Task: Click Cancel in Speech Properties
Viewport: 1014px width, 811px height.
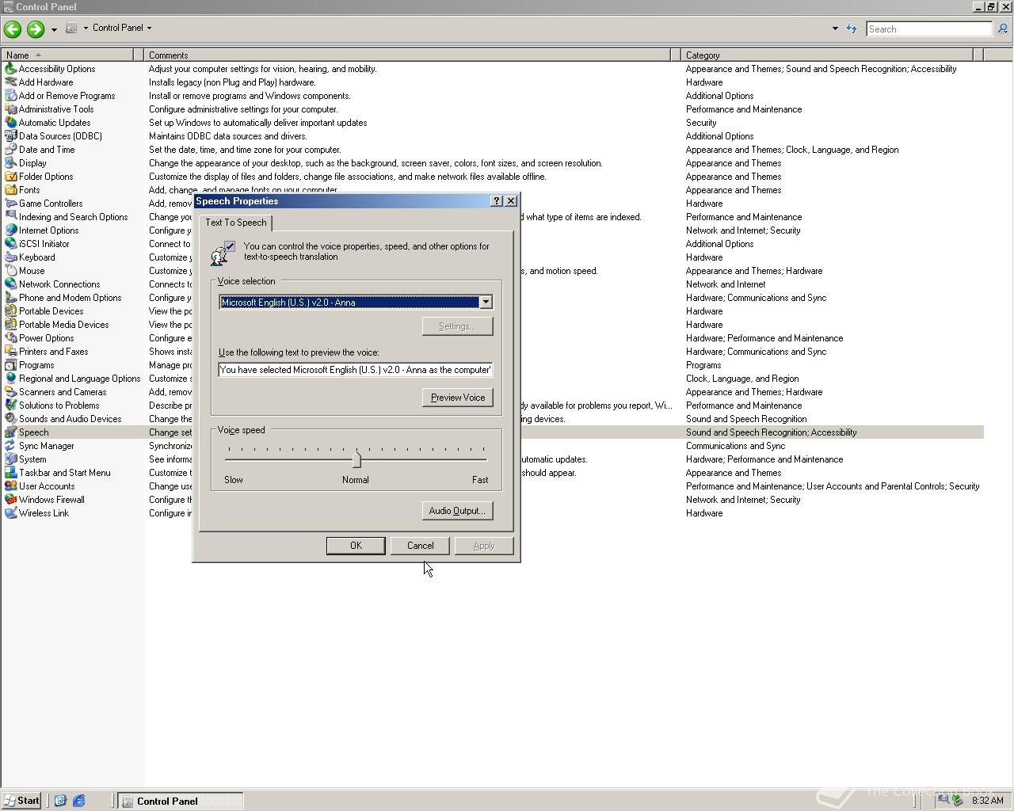Action: 420,546
